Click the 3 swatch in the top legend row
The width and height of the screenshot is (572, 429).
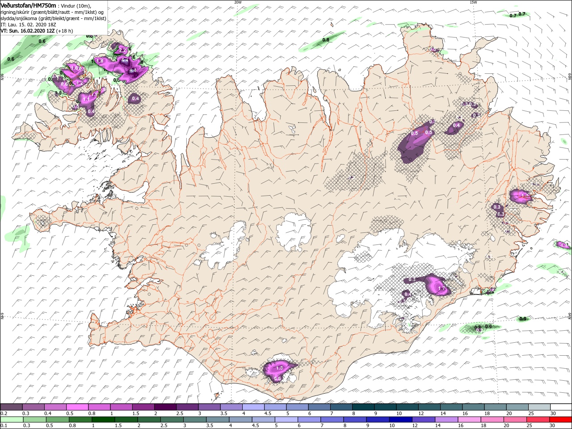pyautogui.click(x=209, y=407)
